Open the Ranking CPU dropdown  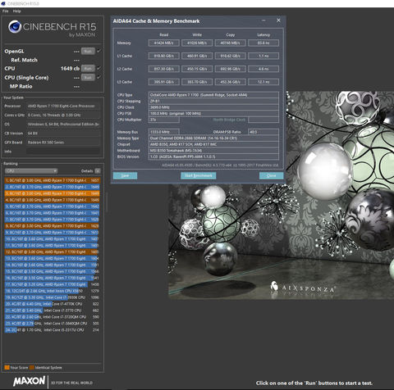[31, 171]
